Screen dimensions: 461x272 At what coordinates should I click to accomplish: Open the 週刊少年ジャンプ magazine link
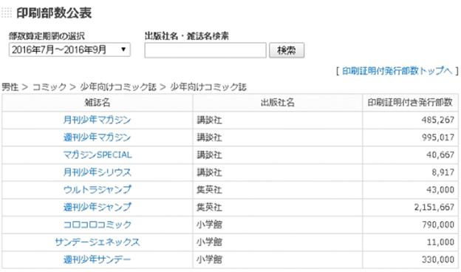[x=97, y=207]
